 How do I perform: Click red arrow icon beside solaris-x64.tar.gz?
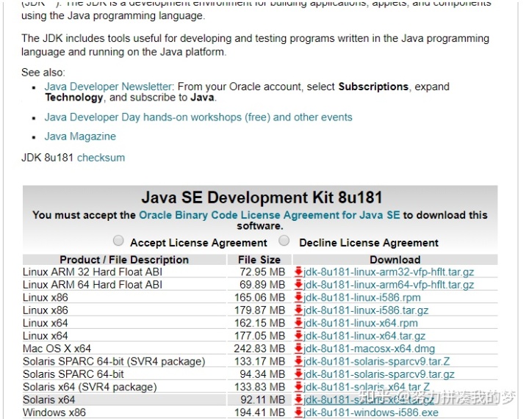coord(298,400)
